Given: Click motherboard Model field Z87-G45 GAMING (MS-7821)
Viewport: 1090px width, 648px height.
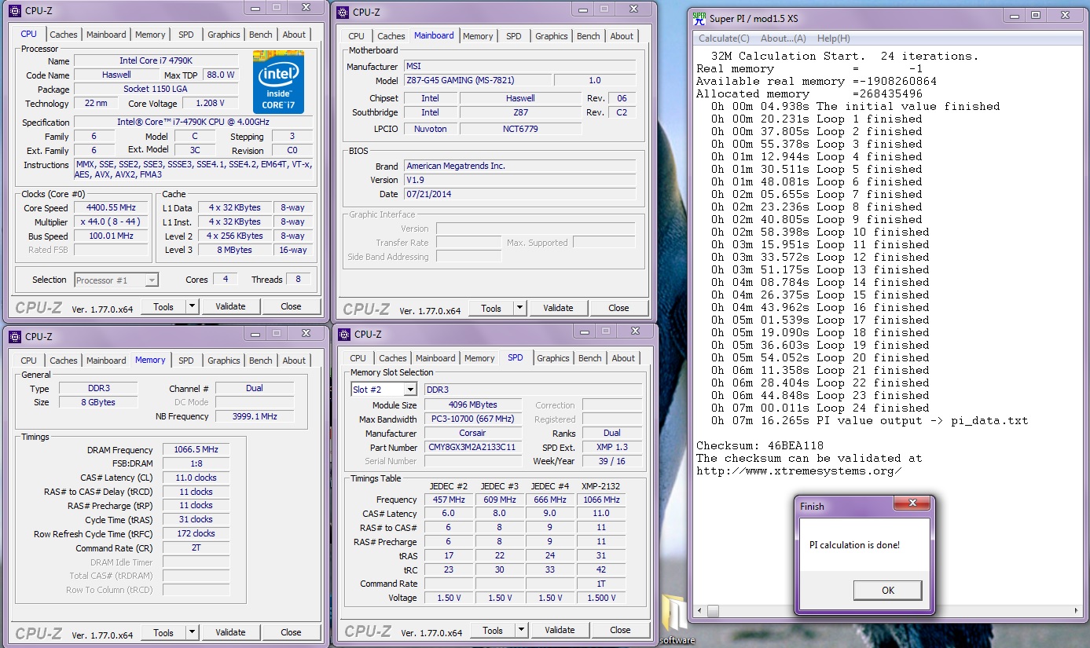Looking at the screenshot, I should (477, 81).
